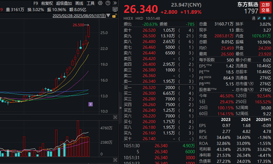
Task: Open 超级叠加 overlay menu
Action: [x=64, y=3]
